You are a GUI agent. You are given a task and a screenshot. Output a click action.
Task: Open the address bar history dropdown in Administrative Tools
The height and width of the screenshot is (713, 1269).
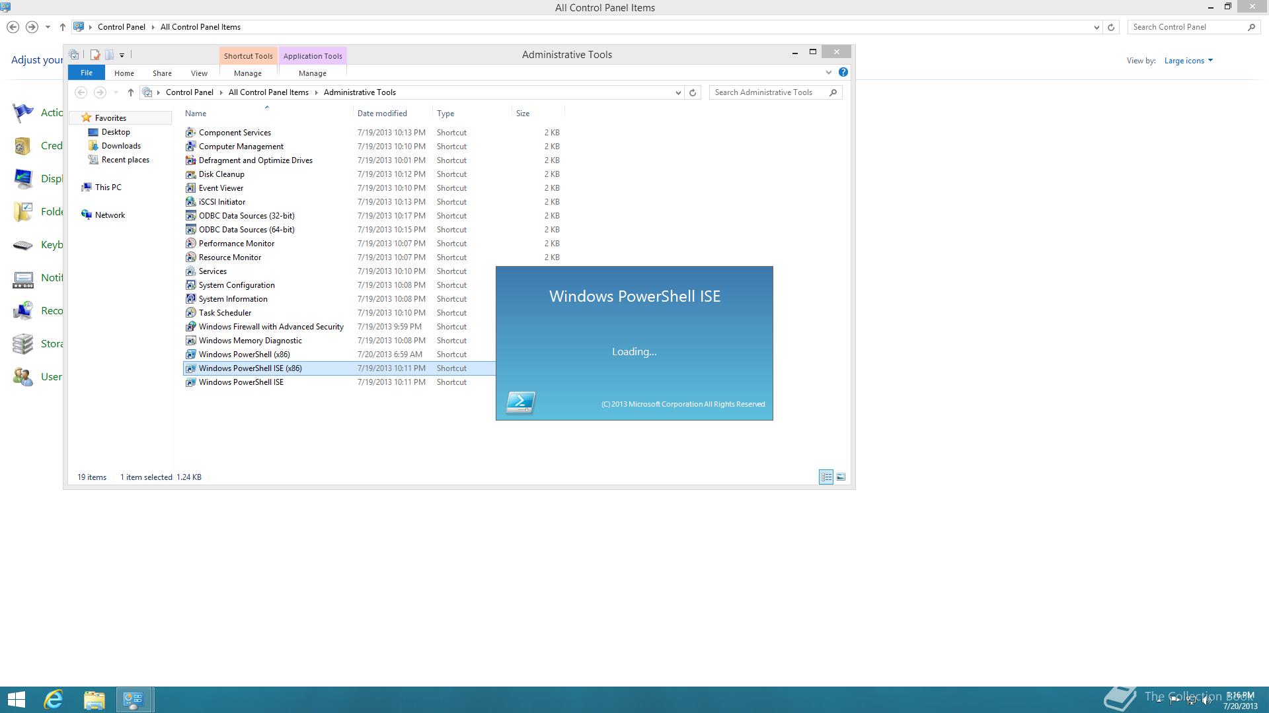[x=678, y=92]
